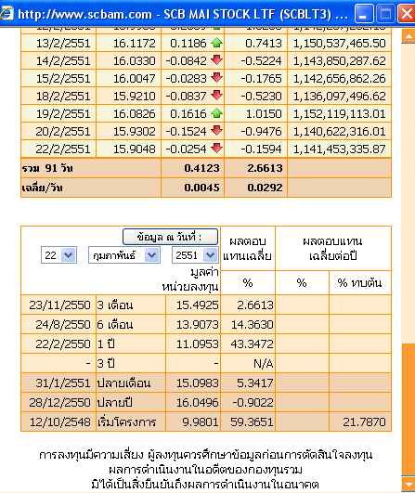Open the month dropdown showing กุมภาพันธ์
Screen dimensions: 415x493
[x=124, y=255]
